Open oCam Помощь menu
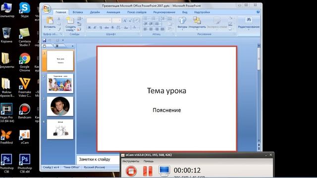The height and width of the screenshot is (178, 317). 149,161
